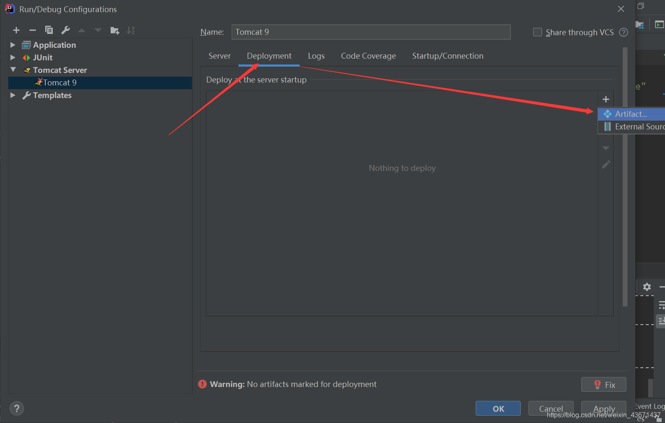Viewport: 665px width, 423px height.
Task: Choose External Source from popup menu
Action: (631, 126)
